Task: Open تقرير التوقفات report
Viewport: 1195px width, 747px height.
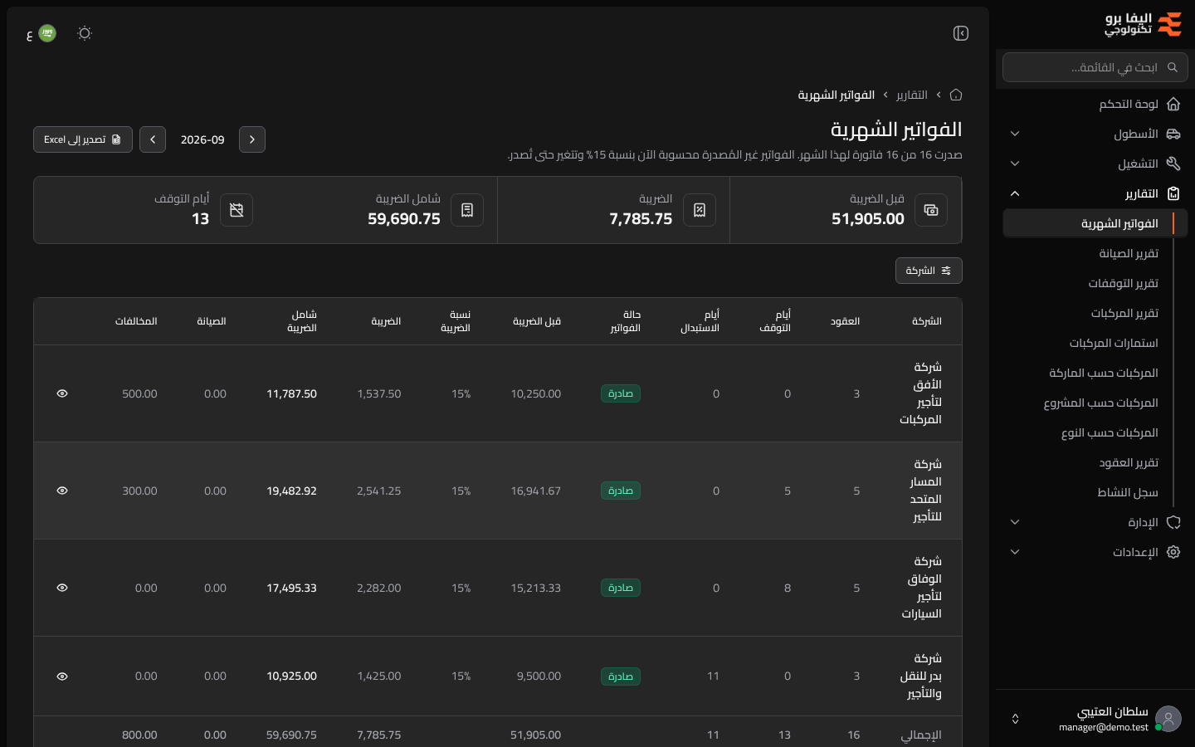Action: (1095, 283)
